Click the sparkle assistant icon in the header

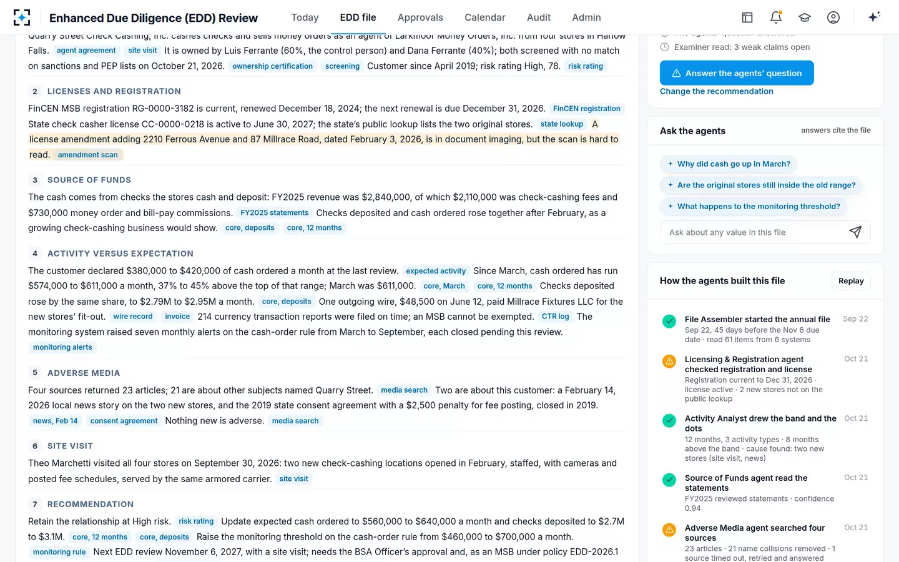click(x=874, y=17)
